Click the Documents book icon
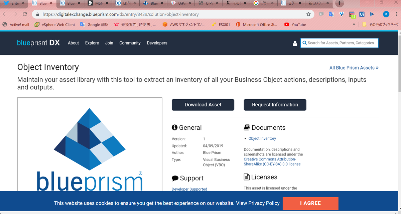 [247, 127]
